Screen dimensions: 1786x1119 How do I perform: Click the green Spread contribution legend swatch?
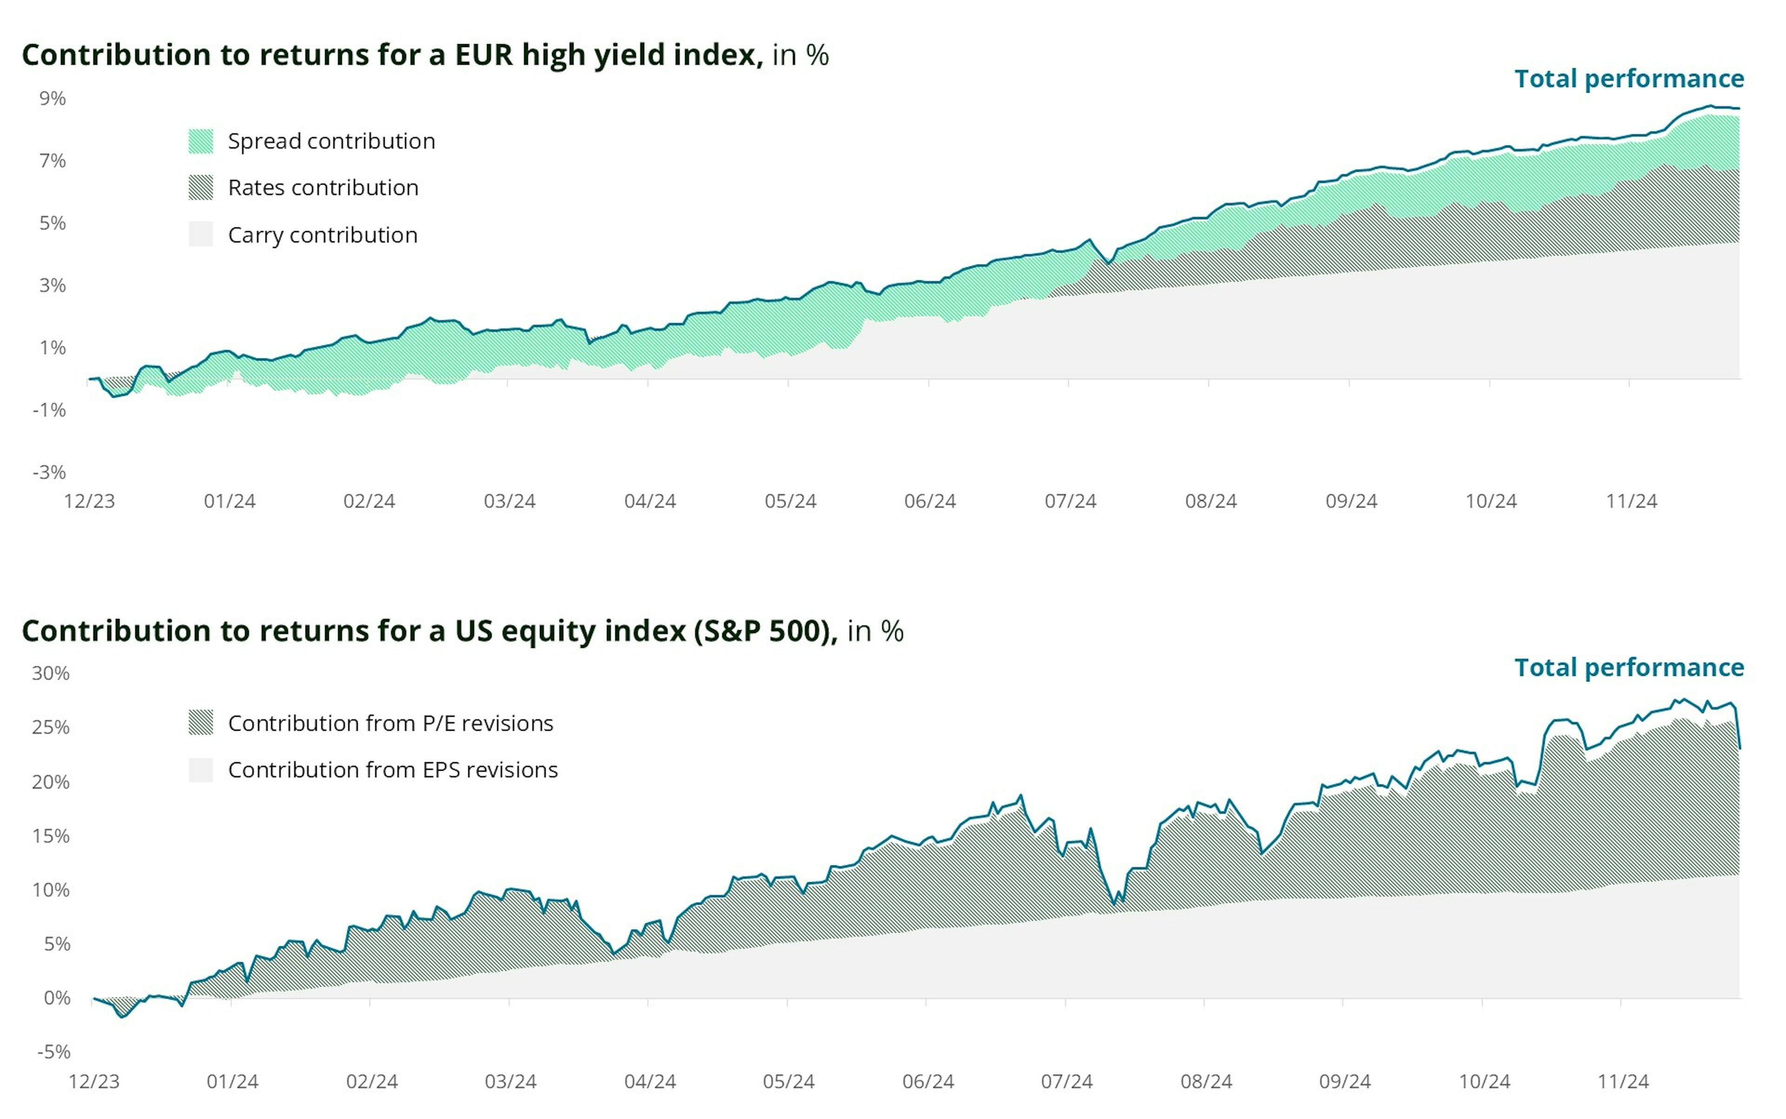(x=200, y=141)
